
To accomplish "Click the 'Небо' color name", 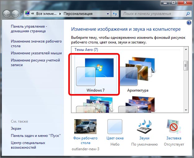I will (x=115, y=144).
